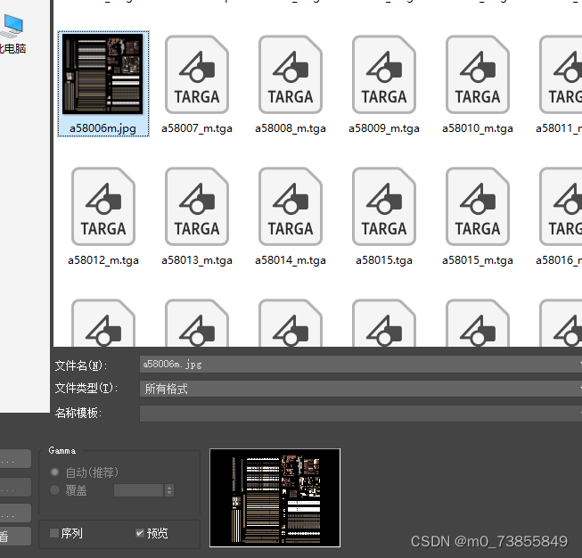Viewport: 582px width, 558px height.
Task: Click the 文件名 input field
Action: point(360,365)
